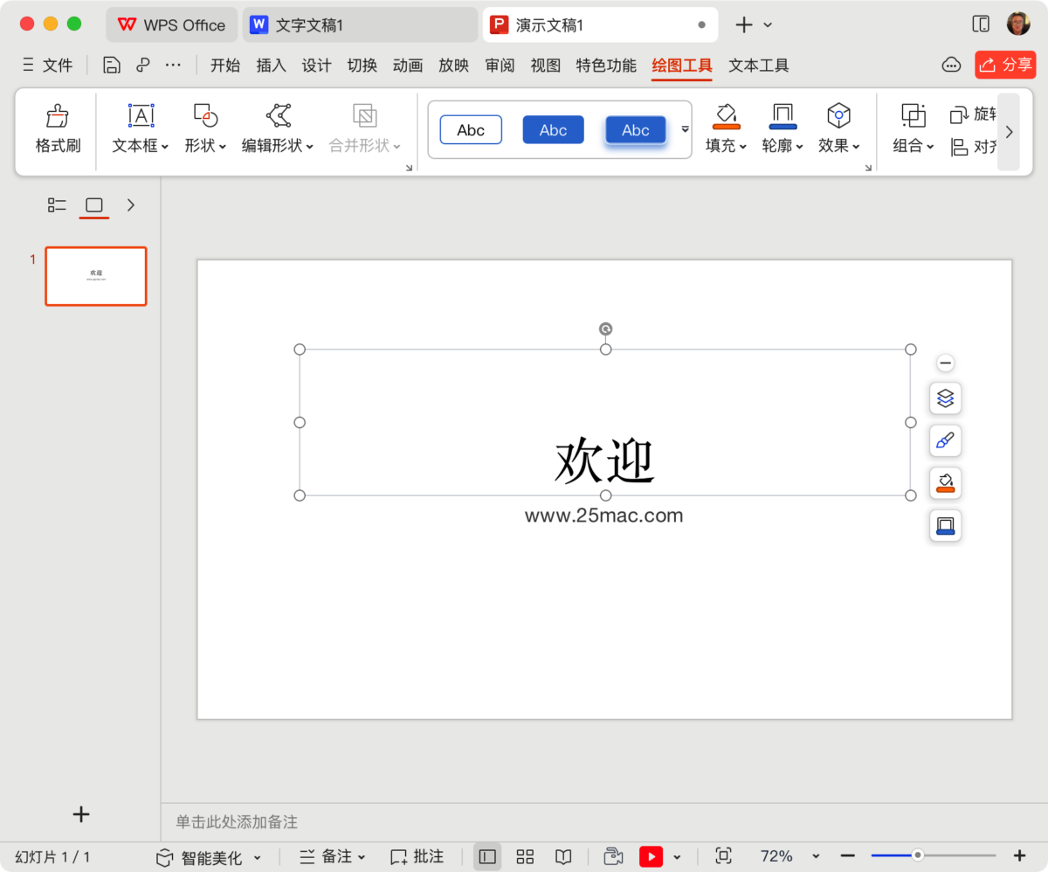Open style settings dialog launcher below 效果
Image resolution: width=1048 pixels, height=872 pixels.
pyautogui.click(x=868, y=167)
